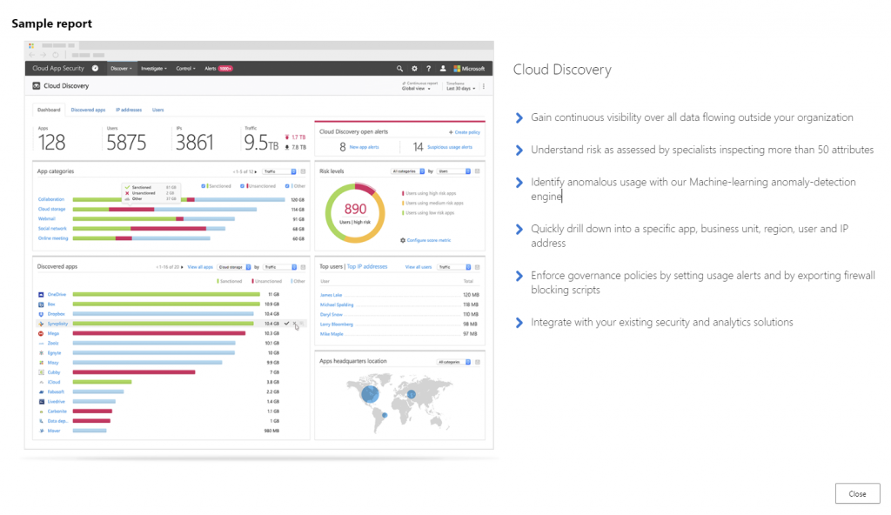Click the Cloud Discovery page icon
This screenshot has height=515, width=891.
37,86
